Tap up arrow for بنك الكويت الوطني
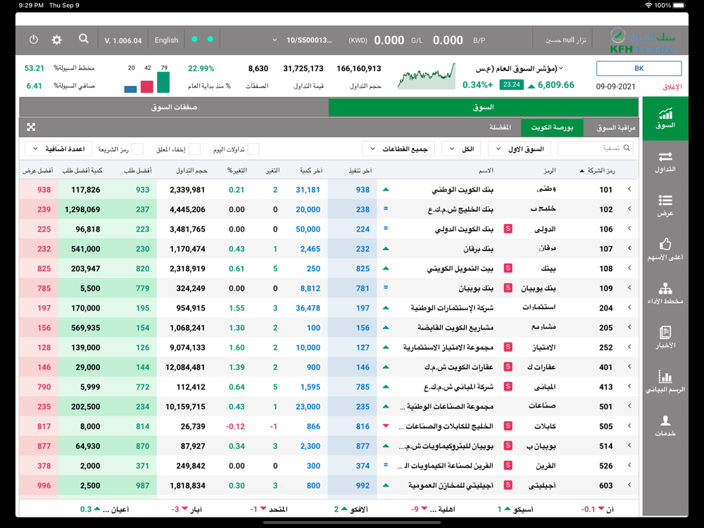Viewport: 704px width, 528px height. point(386,189)
